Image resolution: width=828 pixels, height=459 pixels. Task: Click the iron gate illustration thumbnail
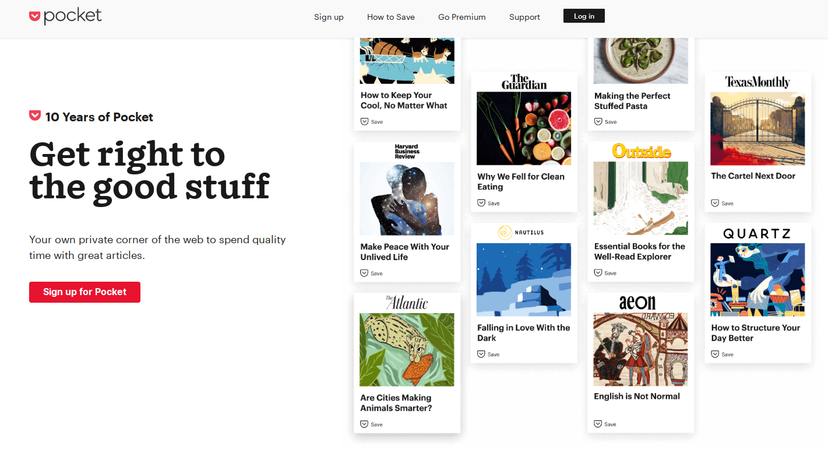(757, 128)
